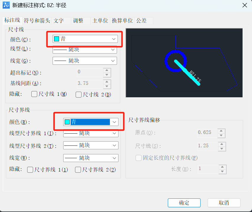The image size is (252, 212).
Task: Open the 尺寸界线 线宽(W) dropdown
Action: [x=91, y=158]
